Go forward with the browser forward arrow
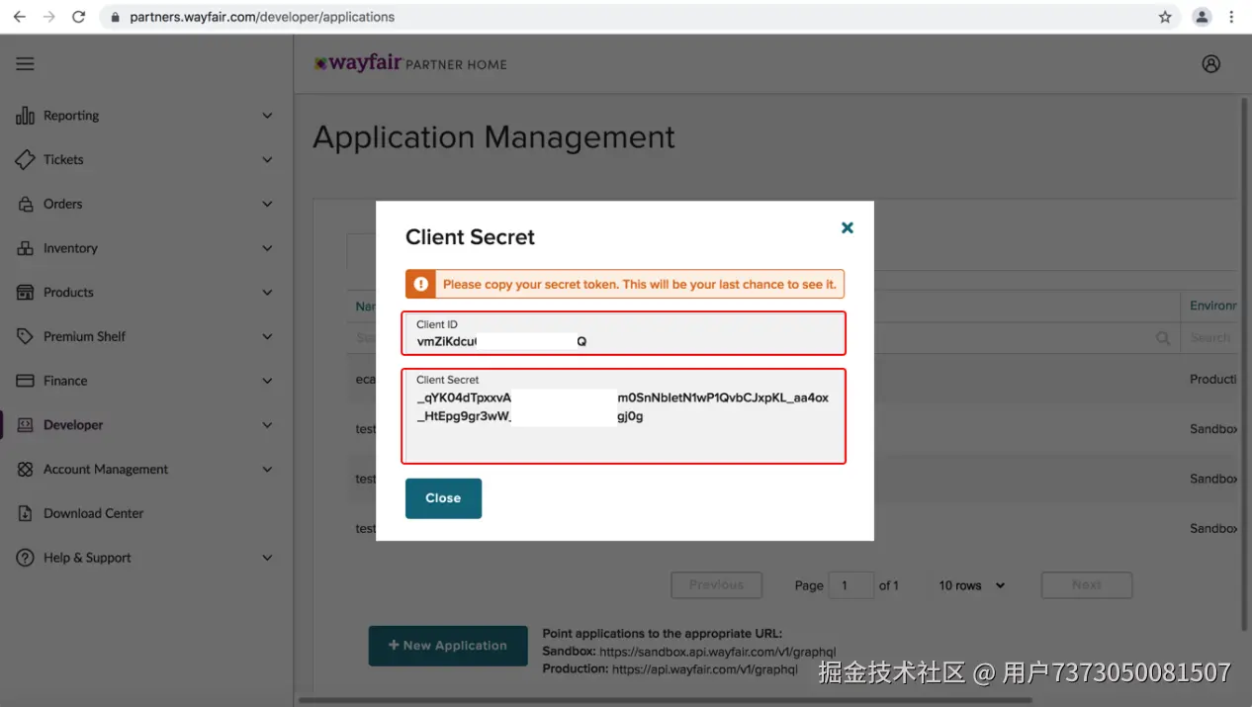The width and height of the screenshot is (1252, 707). tap(48, 17)
